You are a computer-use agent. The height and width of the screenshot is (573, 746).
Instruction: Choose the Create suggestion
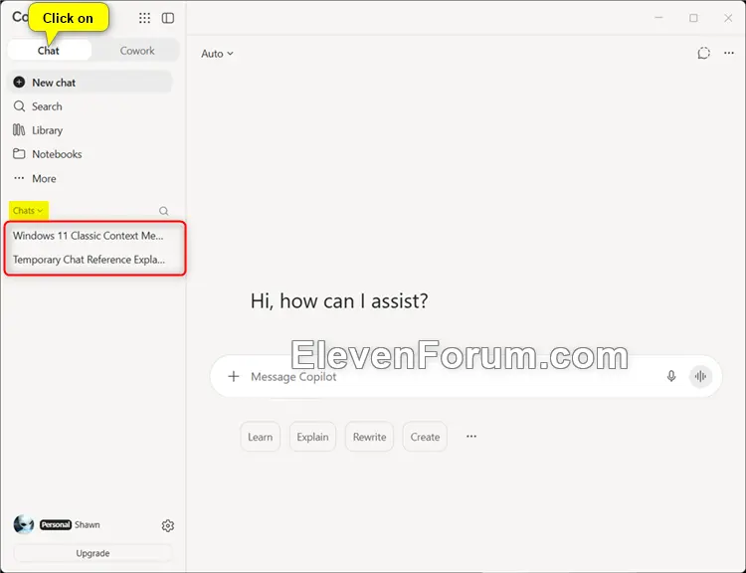point(425,437)
